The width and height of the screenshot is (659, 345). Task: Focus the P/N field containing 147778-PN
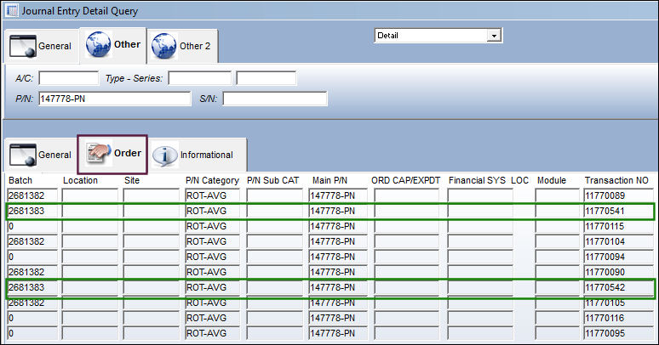point(115,99)
